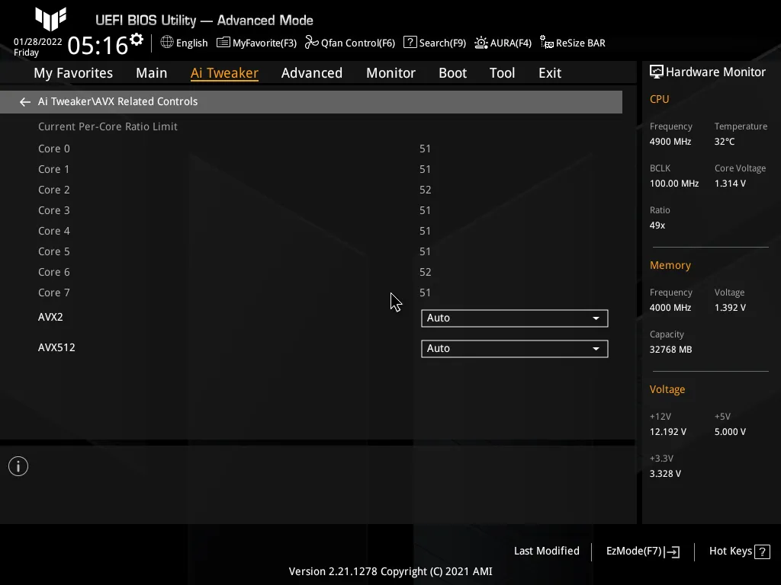Click CPU temperature 32°C value
The height and width of the screenshot is (585, 781).
click(725, 142)
